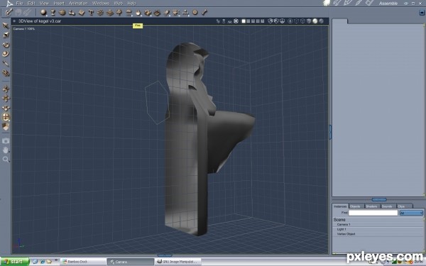Image resolution: width=426 pixels, height=266 pixels.
Task: Click the Bone tool at toolbar end
Action: click(204, 12)
